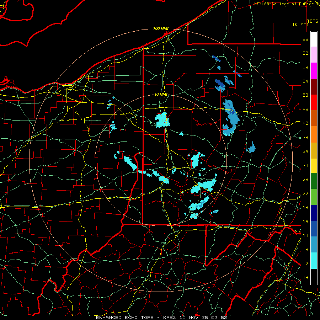Viewport: 320px width, 320px height.
Task: Click the royal blue legend color block
Action: click(314, 229)
